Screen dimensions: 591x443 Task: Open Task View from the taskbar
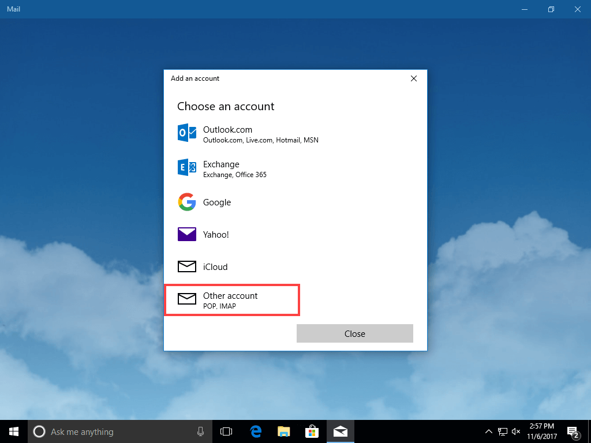[x=226, y=431]
